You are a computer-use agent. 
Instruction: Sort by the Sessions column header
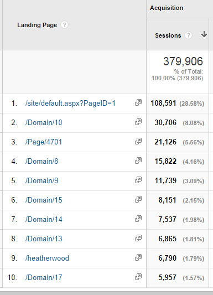click(168, 35)
